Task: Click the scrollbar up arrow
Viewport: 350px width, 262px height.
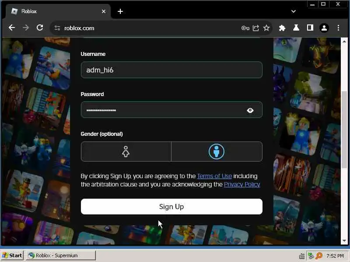Action: click(344, 41)
